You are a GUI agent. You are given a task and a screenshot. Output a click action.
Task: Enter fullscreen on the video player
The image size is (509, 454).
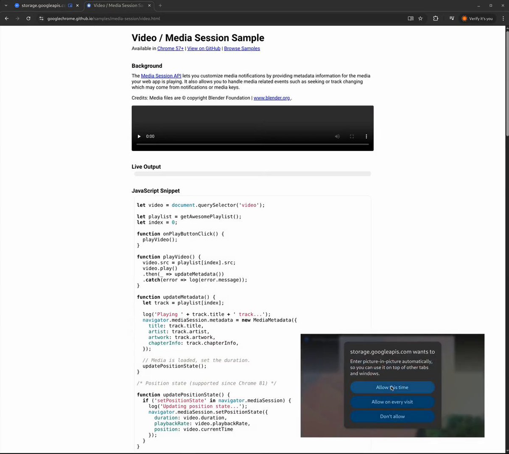(352, 136)
